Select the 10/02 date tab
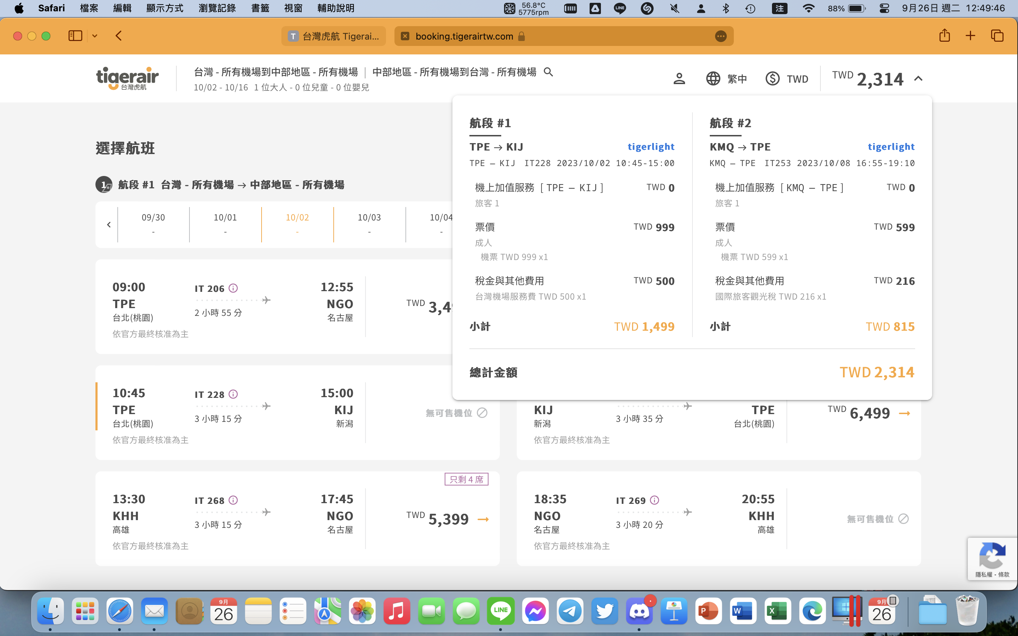 pyautogui.click(x=297, y=224)
